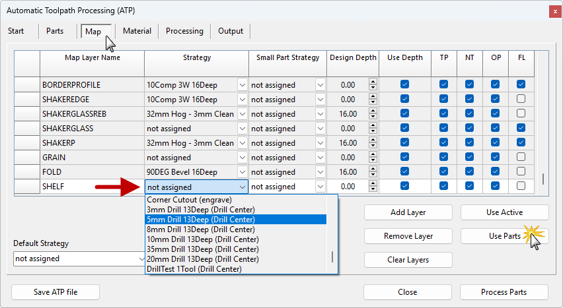Go to the Output tab
Screen dimensions: 563x308
(231, 31)
